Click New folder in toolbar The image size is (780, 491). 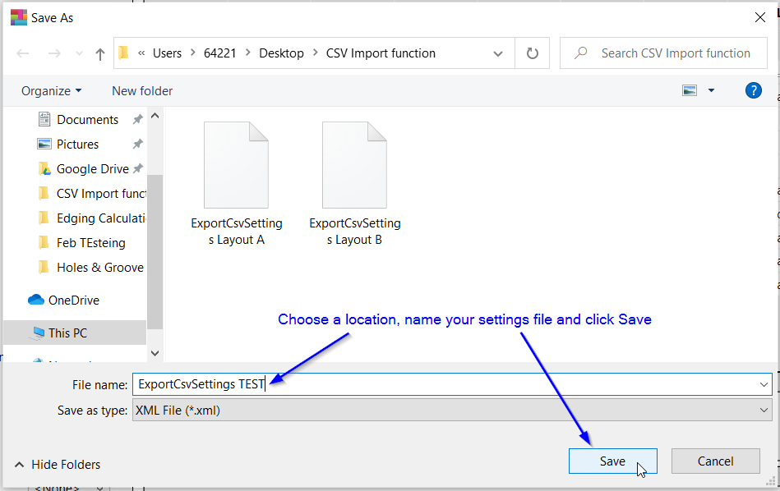point(142,90)
